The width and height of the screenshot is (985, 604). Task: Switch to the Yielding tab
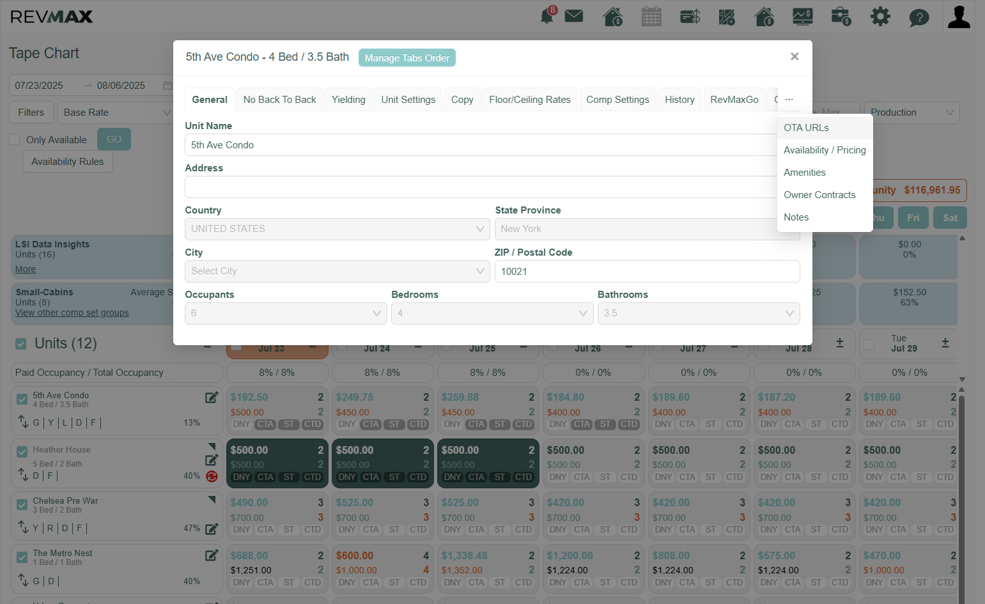tap(348, 100)
